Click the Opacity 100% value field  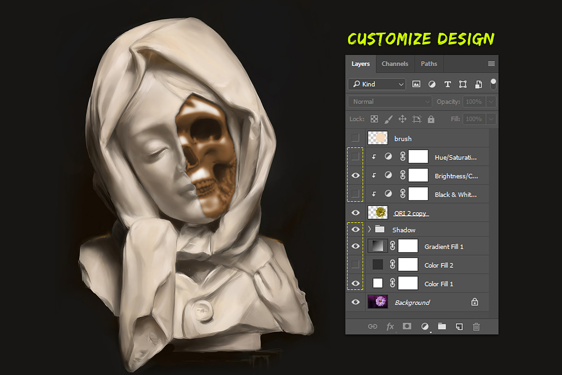pos(474,102)
